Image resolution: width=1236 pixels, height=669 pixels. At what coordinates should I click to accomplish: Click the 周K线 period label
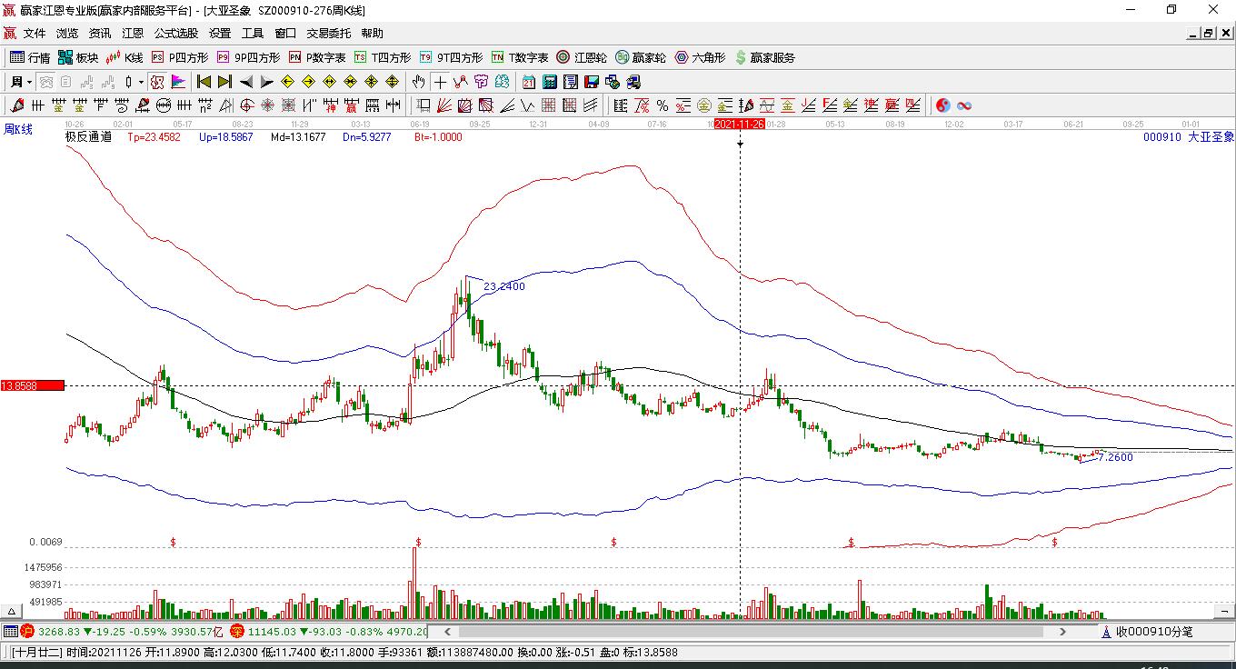point(18,130)
